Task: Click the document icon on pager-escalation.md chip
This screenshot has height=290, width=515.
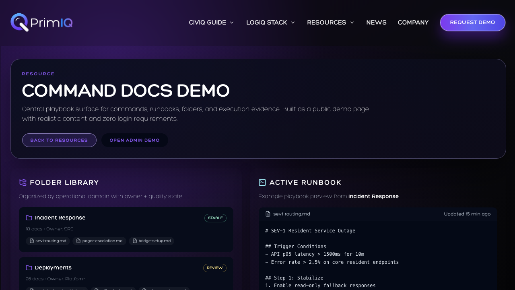Action: (x=78, y=241)
